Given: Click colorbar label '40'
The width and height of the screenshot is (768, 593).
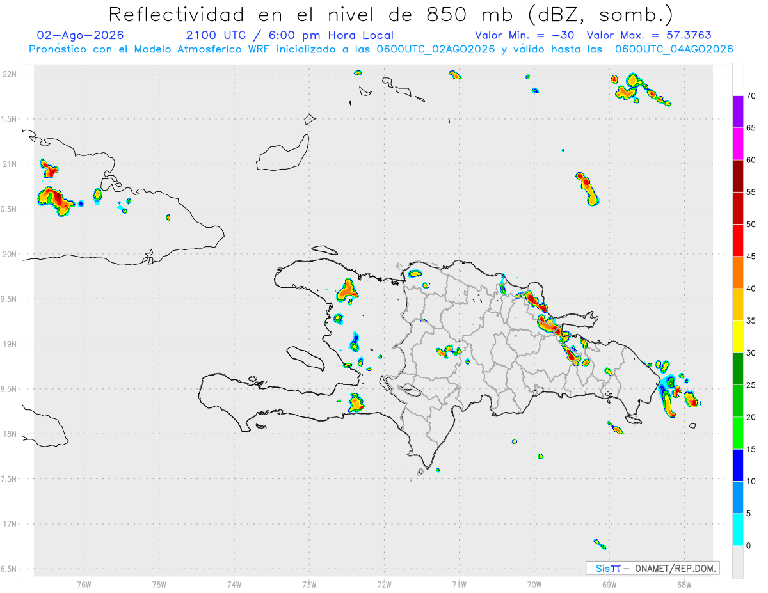Looking at the screenshot, I should pos(751,289).
